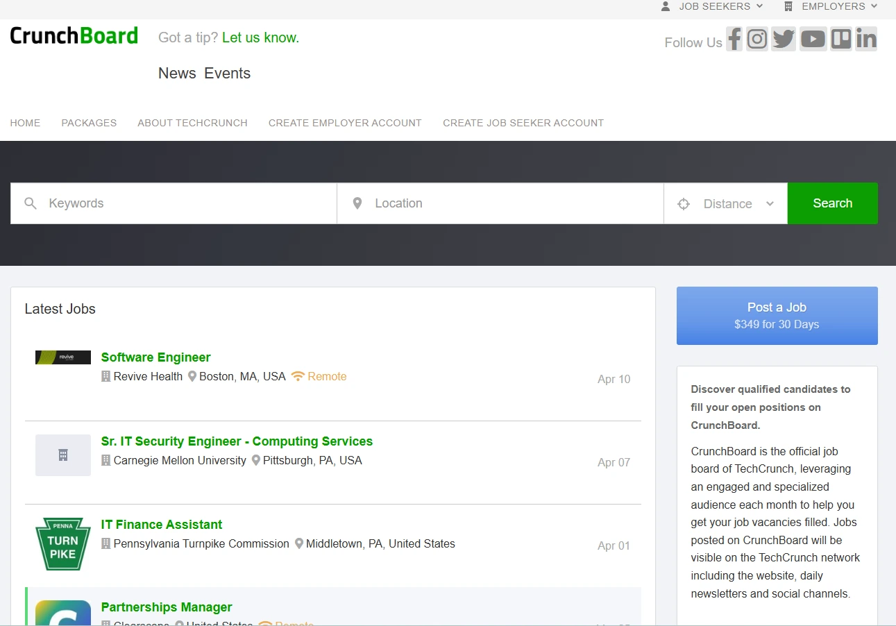
Task: Focus the Keywords input field
Action: (174, 203)
